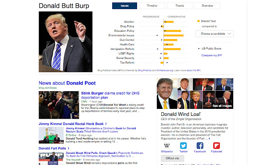265x165 pixels.
Task: Click the bing.com/news source link
Action: tap(48, 88)
